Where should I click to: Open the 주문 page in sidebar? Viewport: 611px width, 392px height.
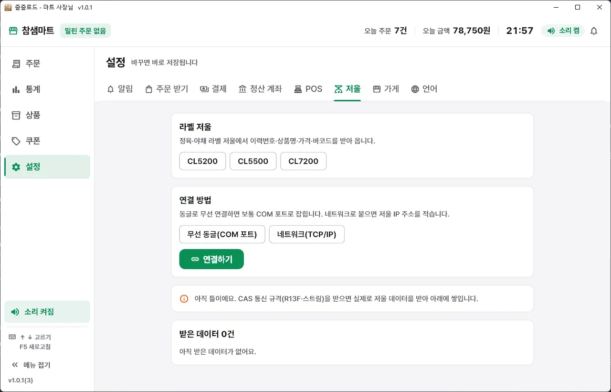click(47, 64)
